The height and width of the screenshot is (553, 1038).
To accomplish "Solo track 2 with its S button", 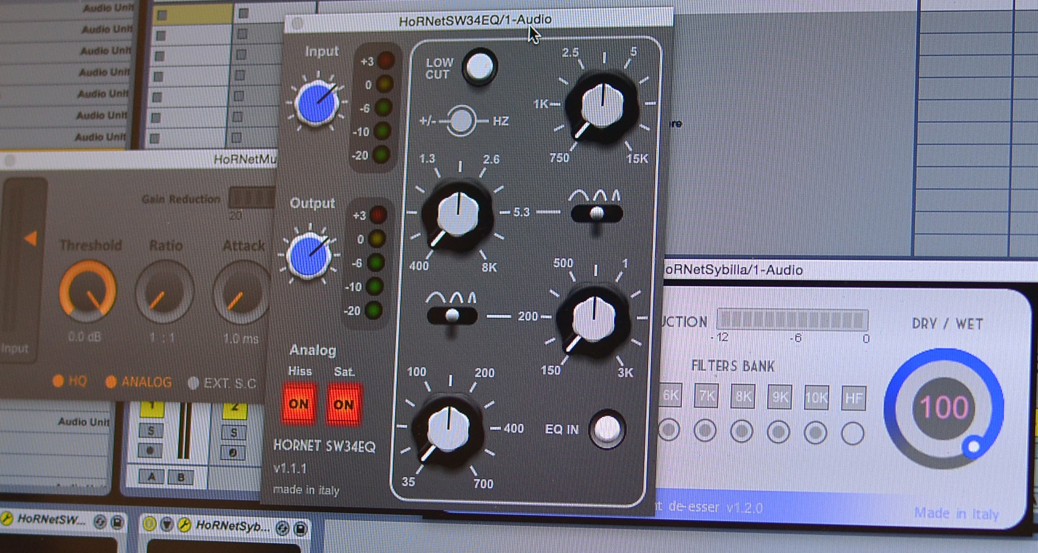I will pos(234,430).
